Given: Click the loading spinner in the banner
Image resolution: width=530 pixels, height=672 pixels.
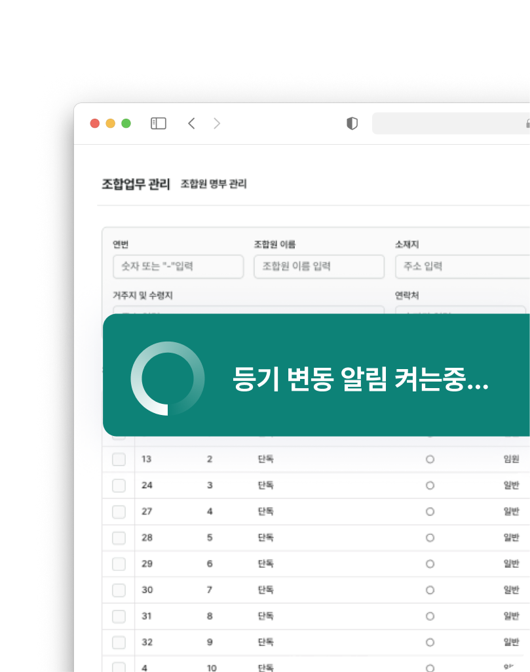Looking at the screenshot, I should [168, 378].
